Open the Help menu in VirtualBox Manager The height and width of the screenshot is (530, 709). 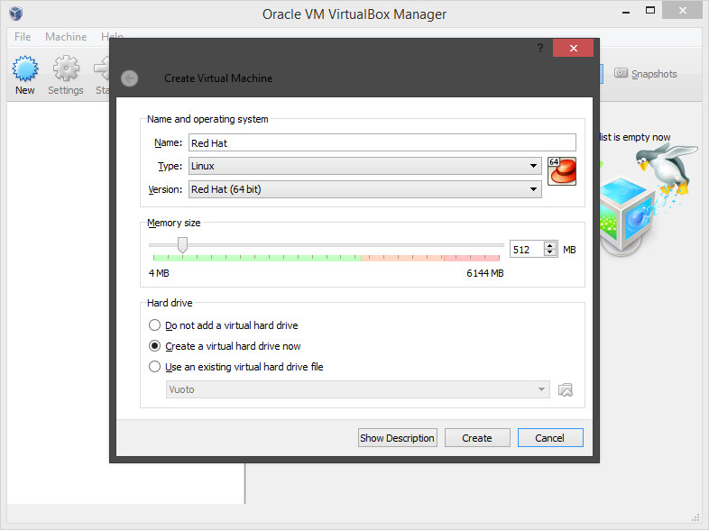[x=112, y=35]
